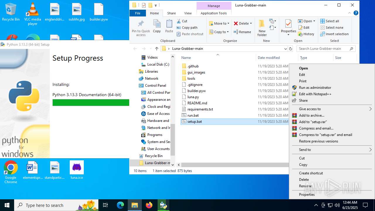The width and height of the screenshot is (375, 211).
Task: Click Copy path in the ribbon
Action: coord(187,28)
